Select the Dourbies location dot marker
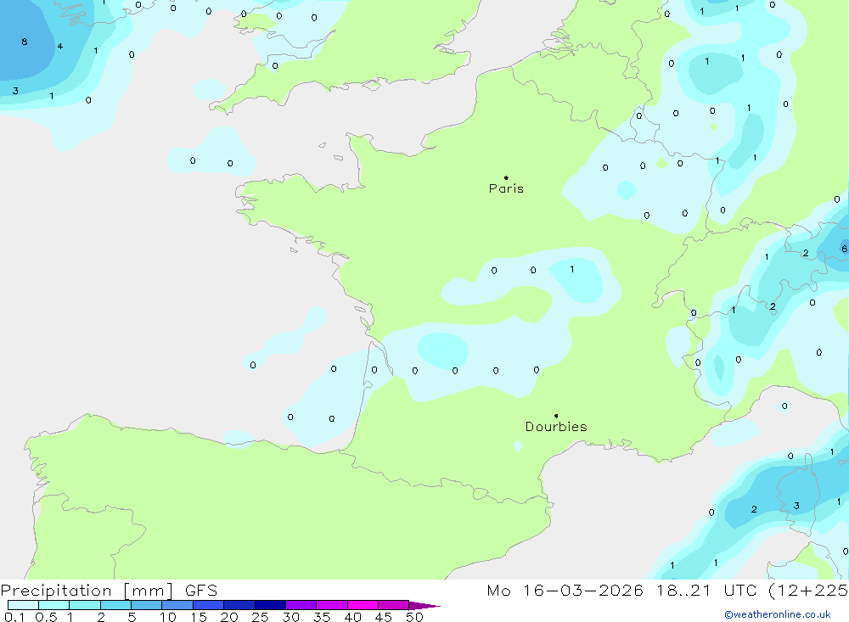This screenshot has width=849, height=622. pyautogui.click(x=556, y=416)
